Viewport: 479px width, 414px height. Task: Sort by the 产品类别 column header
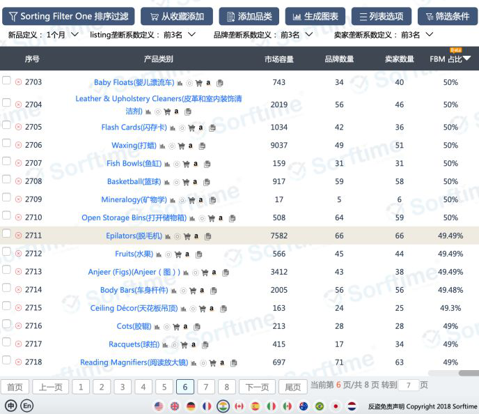(x=158, y=59)
